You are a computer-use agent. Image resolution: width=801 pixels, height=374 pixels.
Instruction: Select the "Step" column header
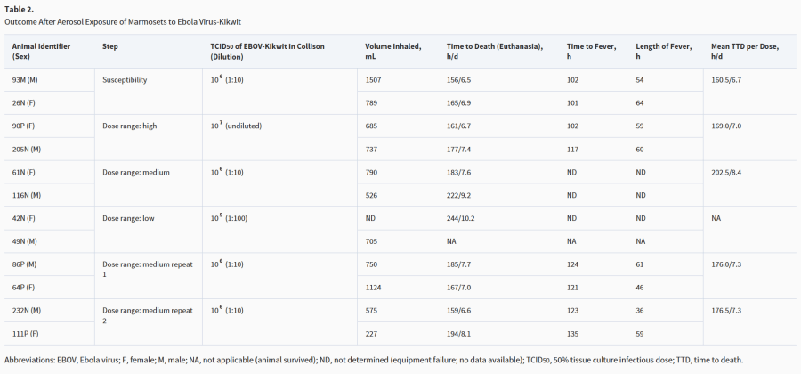point(111,45)
